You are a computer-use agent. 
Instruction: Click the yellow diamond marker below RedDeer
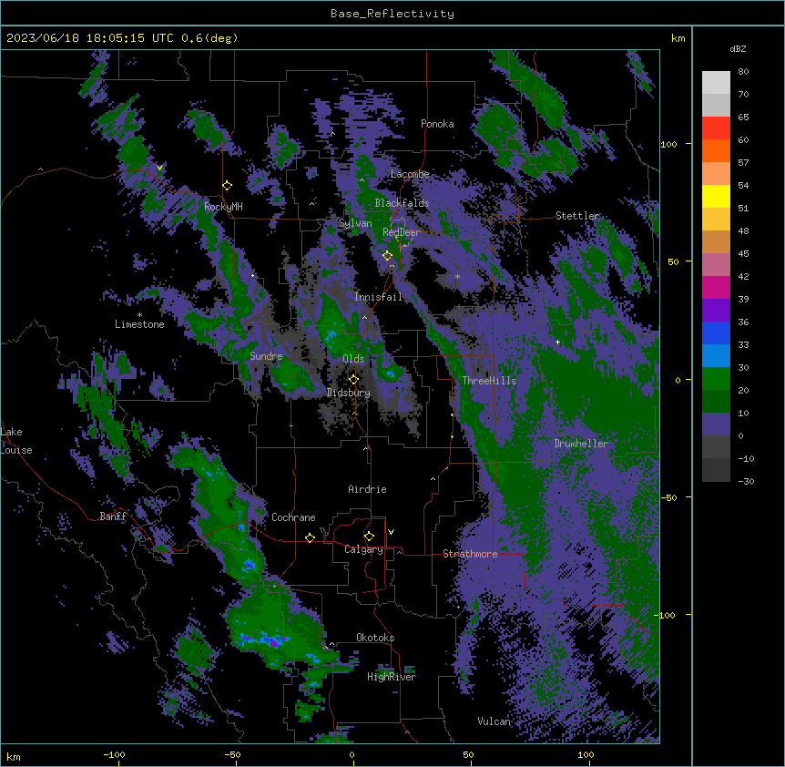click(388, 256)
